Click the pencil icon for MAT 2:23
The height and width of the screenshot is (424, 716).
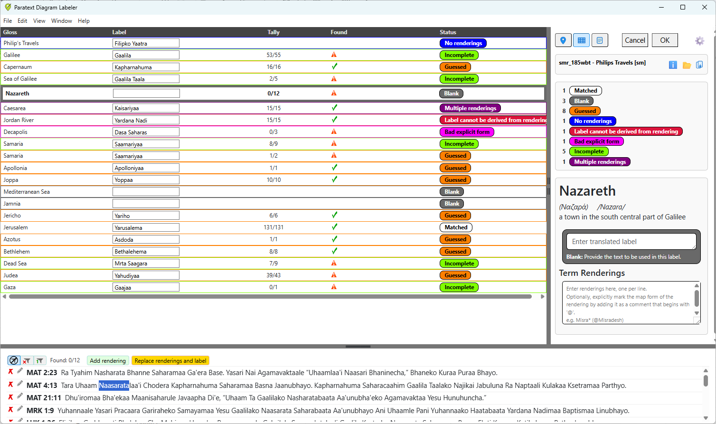coord(20,371)
